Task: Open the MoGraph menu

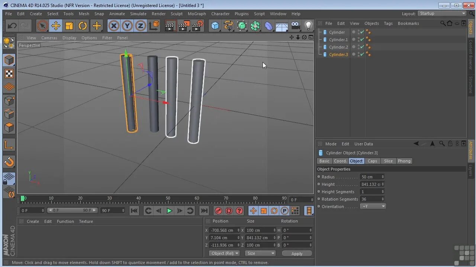Action: pyautogui.click(x=197, y=14)
